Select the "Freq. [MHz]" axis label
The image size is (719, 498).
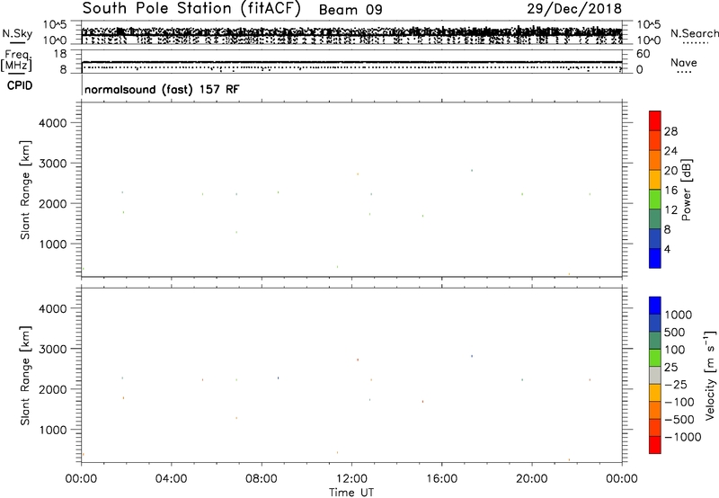point(17,61)
